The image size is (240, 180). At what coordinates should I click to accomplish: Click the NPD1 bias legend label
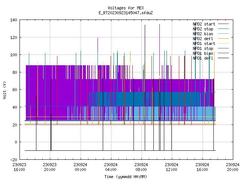coord(203,53)
